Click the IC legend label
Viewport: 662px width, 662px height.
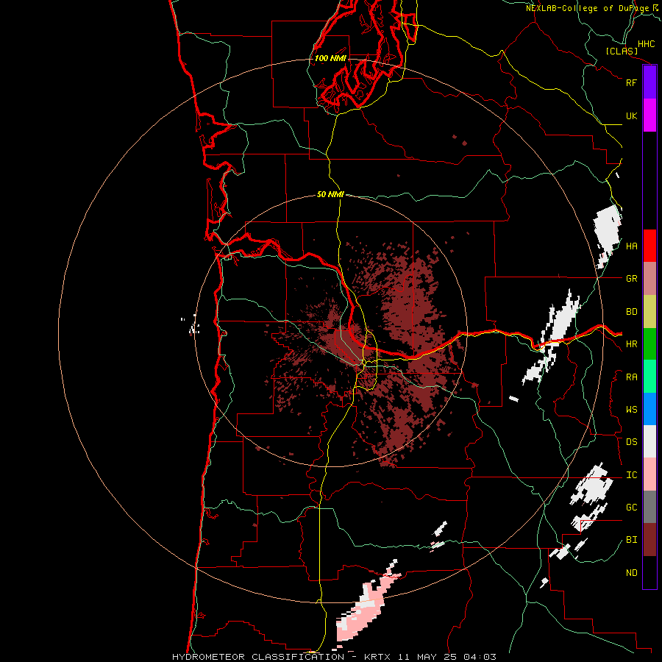coord(631,475)
